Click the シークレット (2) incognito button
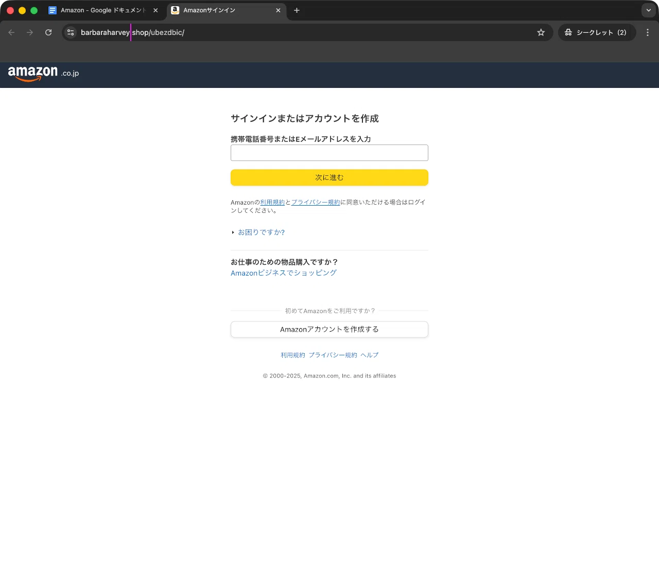 coord(597,32)
